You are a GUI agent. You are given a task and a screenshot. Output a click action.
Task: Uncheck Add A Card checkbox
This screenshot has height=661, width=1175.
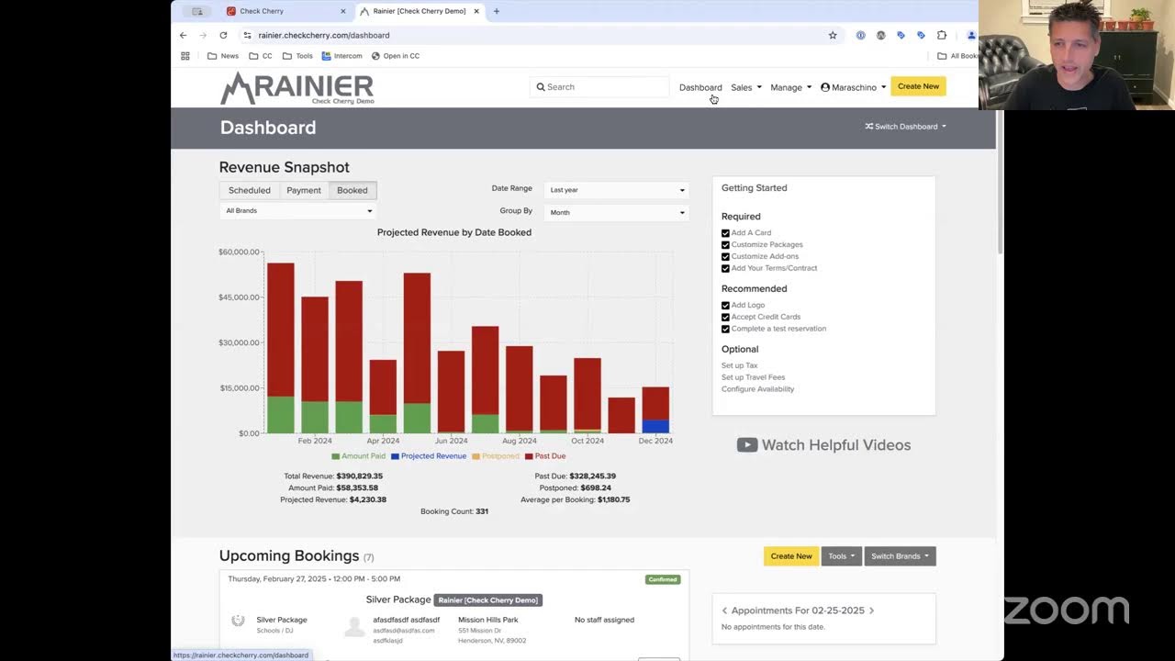click(x=725, y=233)
